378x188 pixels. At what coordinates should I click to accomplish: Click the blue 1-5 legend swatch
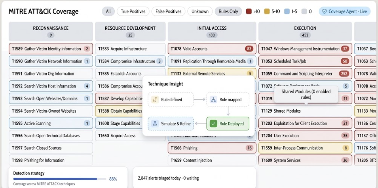[287, 11]
